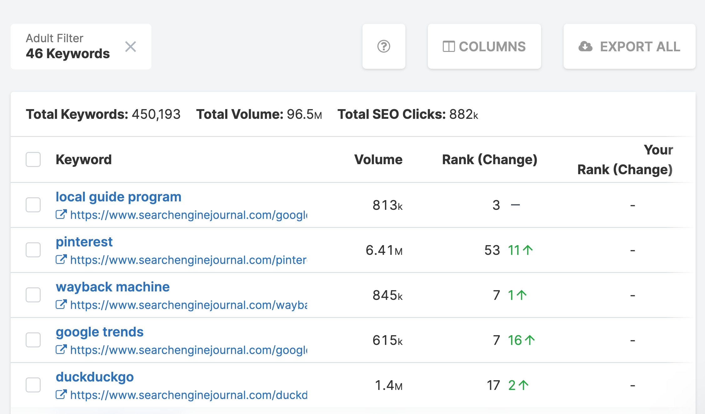Screen dimensions: 705x414
Task: Open external link icon under pinterest
Action: 61,260
